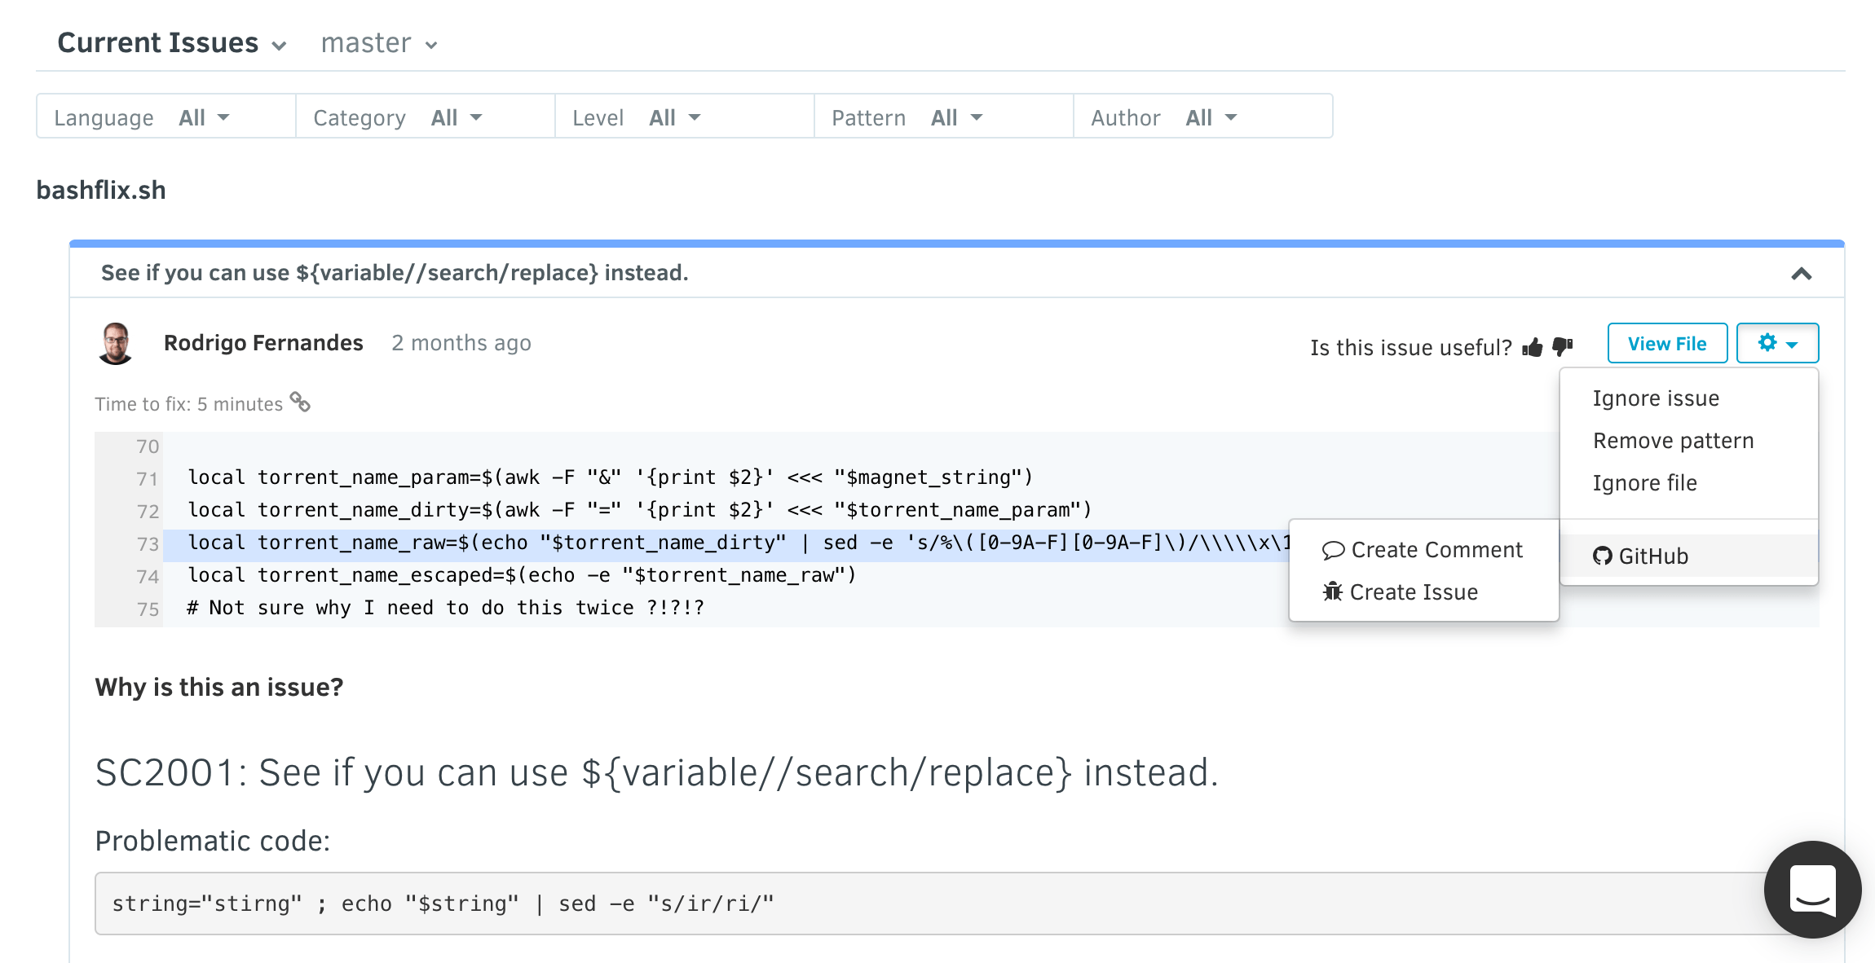This screenshot has height=963, width=1875.
Task: Select Ignore issue option
Action: [1655, 398]
